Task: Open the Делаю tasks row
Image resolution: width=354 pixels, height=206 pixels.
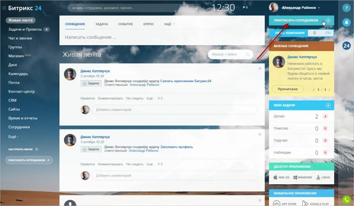Action: tap(301, 116)
